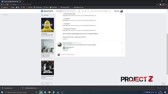Skip to previous track in VK player
The width and height of the screenshot is (168, 94).
coord(83,11)
